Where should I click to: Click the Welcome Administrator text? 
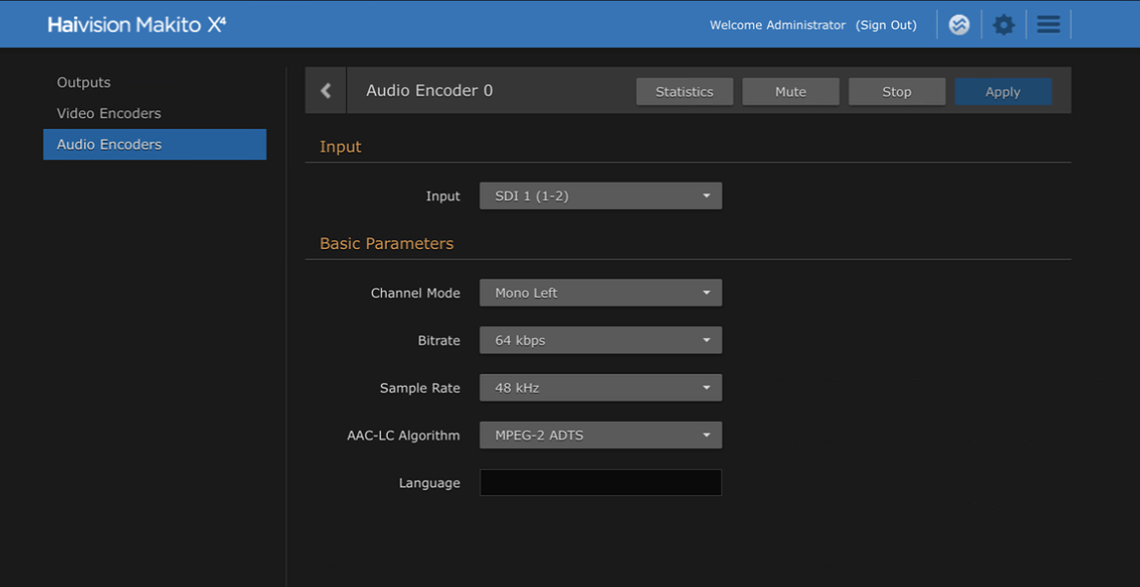point(778,24)
